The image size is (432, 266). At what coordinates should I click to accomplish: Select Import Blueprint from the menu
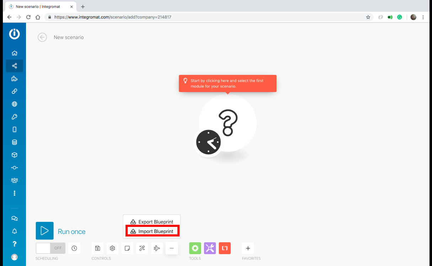click(152, 231)
